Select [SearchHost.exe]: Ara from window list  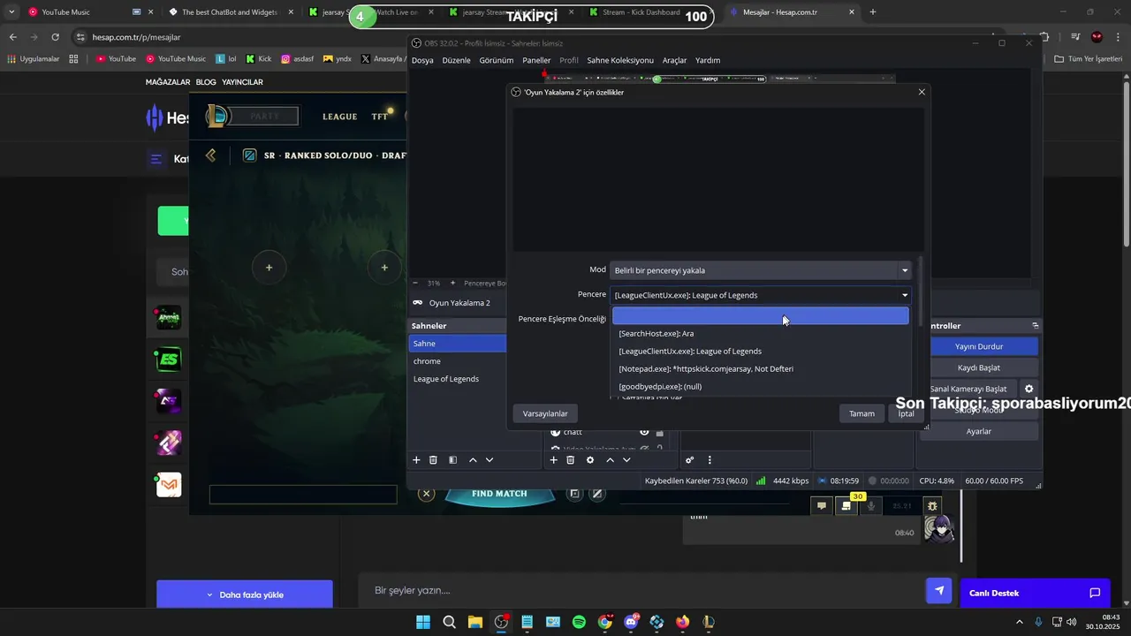pyautogui.click(x=761, y=334)
